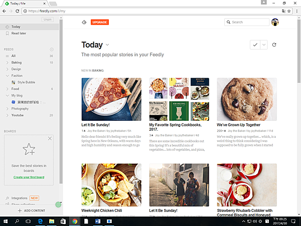301x226 pixels.
Task: Bookmark this page with star icon
Action: [x=289, y=11]
